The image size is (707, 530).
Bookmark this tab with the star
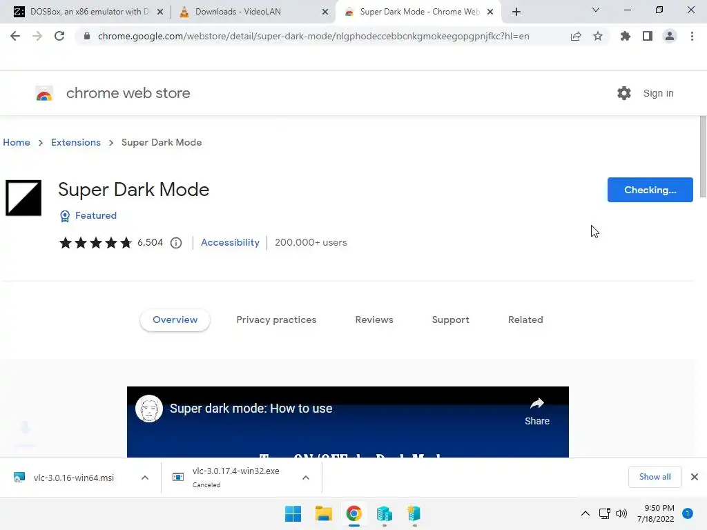point(598,36)
